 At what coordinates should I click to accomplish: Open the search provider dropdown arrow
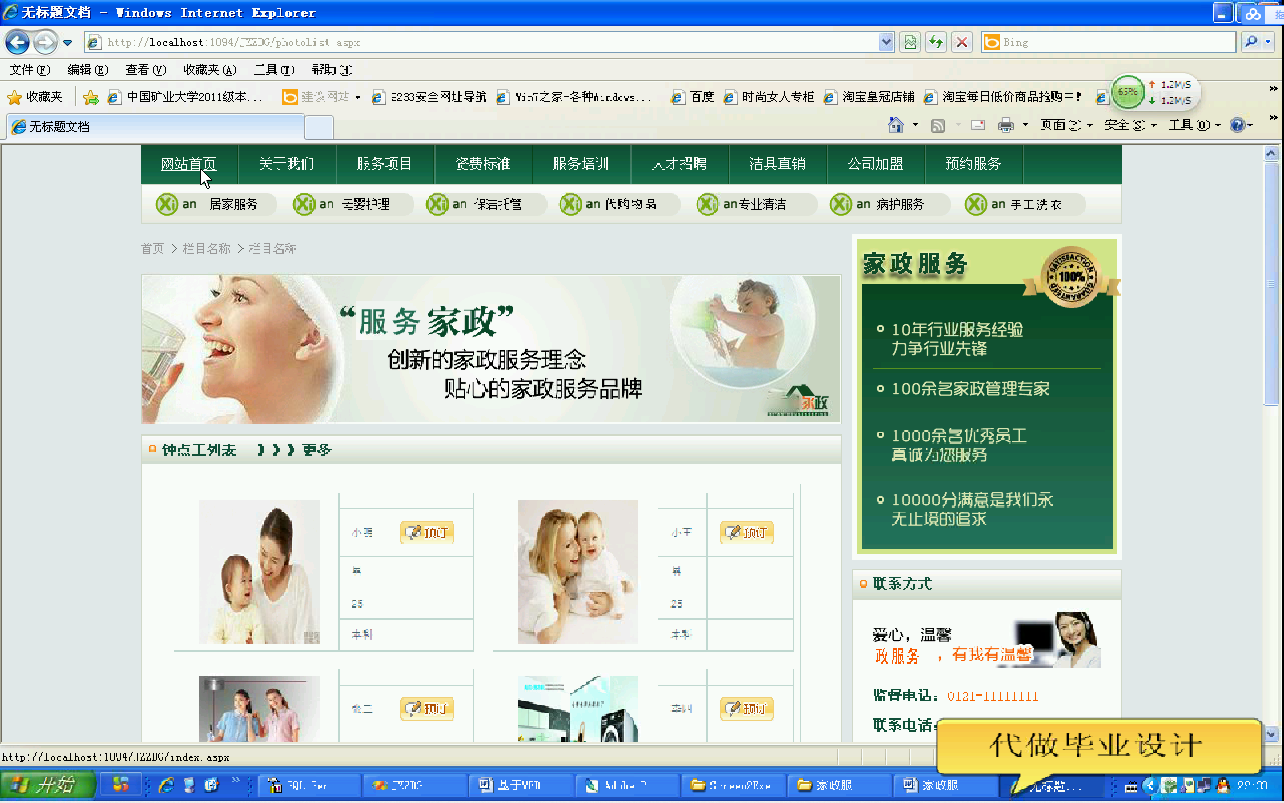pos(1267,42)
